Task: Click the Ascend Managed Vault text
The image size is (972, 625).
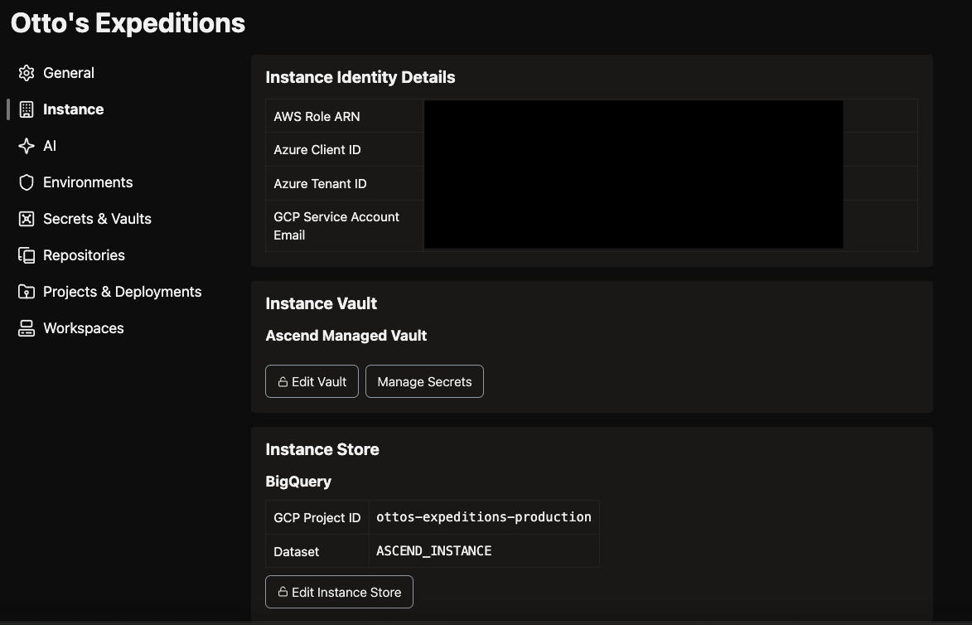Action: pyautogui.click(x=346, y=336)
